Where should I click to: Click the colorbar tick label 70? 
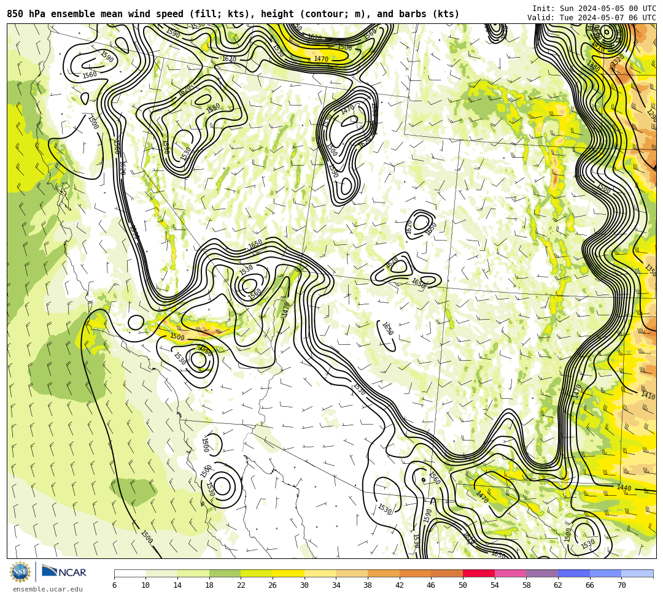tap(621, 585)
